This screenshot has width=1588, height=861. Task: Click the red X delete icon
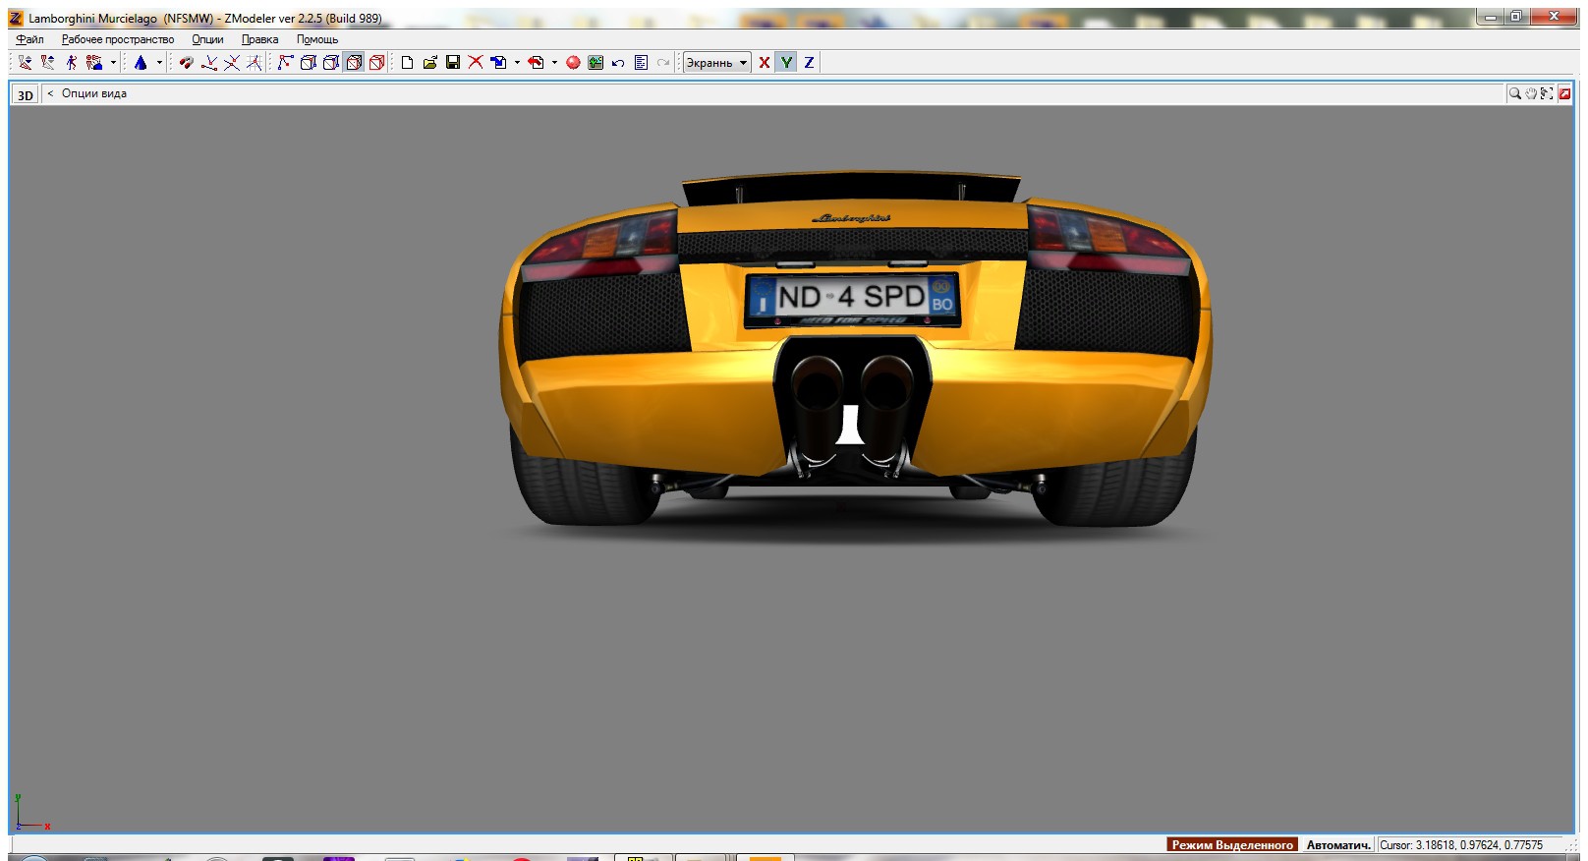pyautogui.click(x=476, y=62)
